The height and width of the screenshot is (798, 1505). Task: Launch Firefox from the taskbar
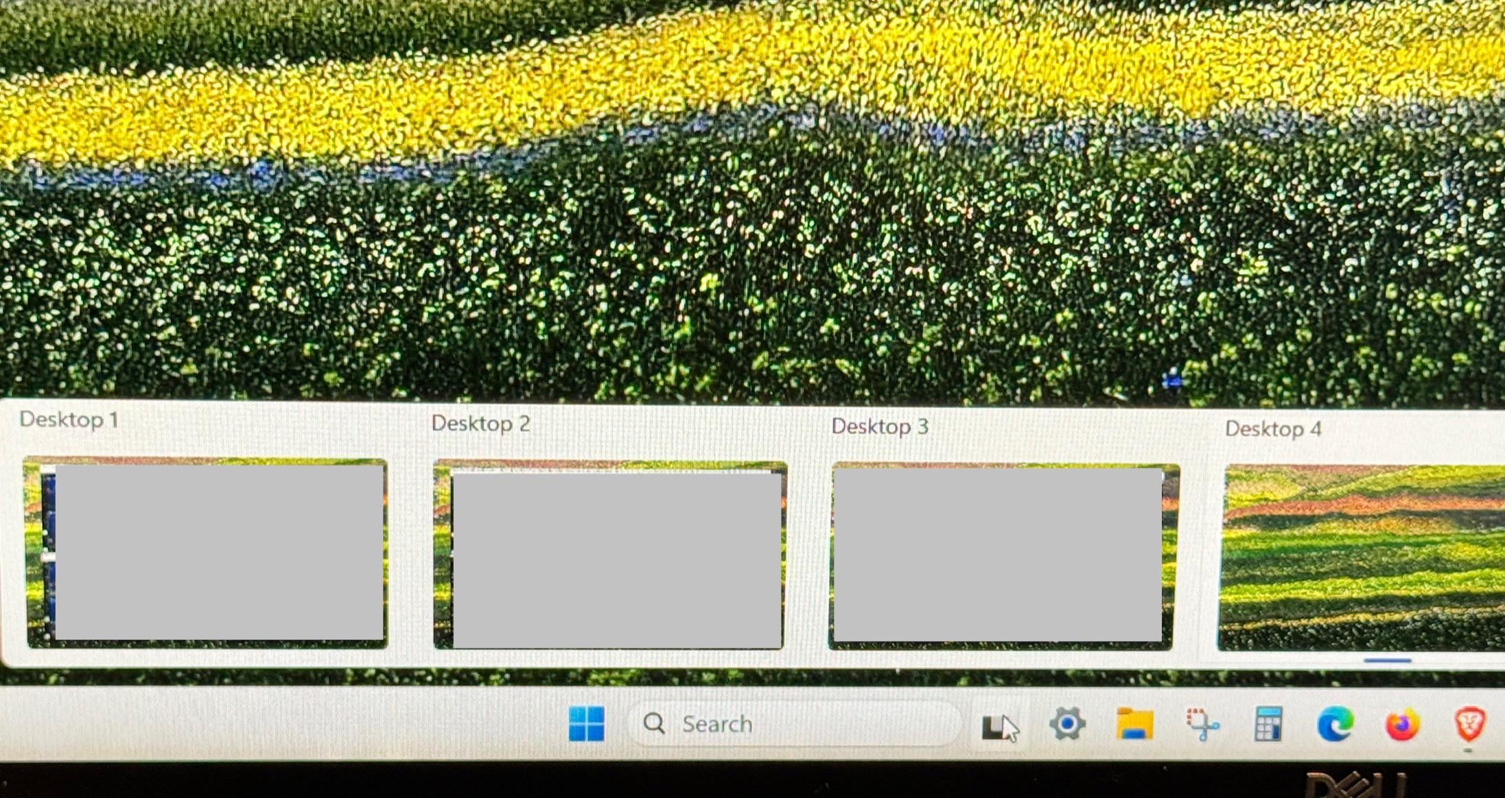coord(1401,725)
